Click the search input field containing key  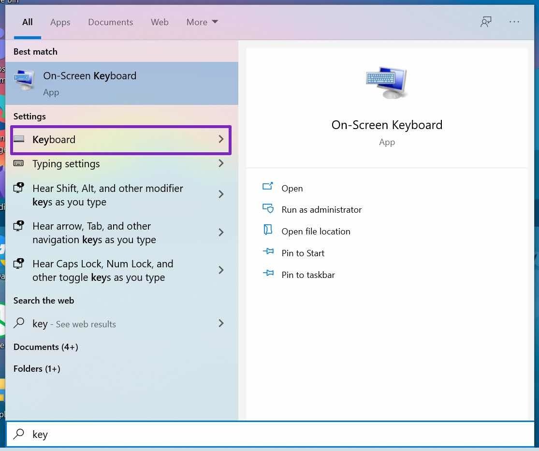tap(270, 434)
